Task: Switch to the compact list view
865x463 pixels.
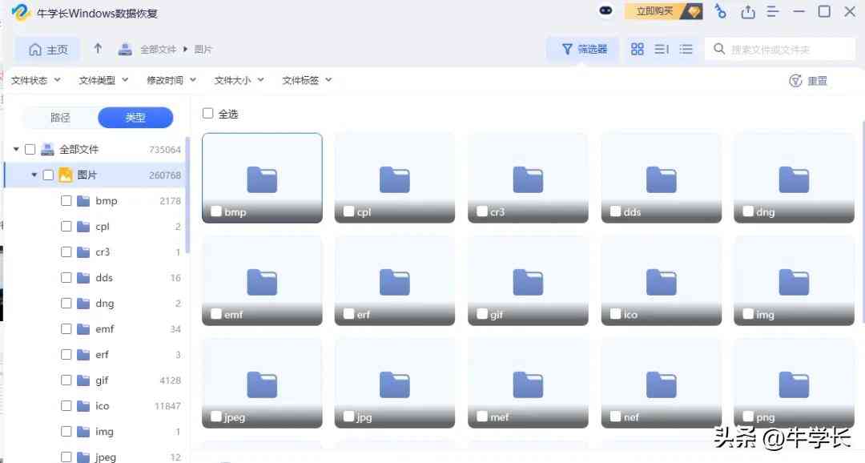Action: click(x=686, y=48)
